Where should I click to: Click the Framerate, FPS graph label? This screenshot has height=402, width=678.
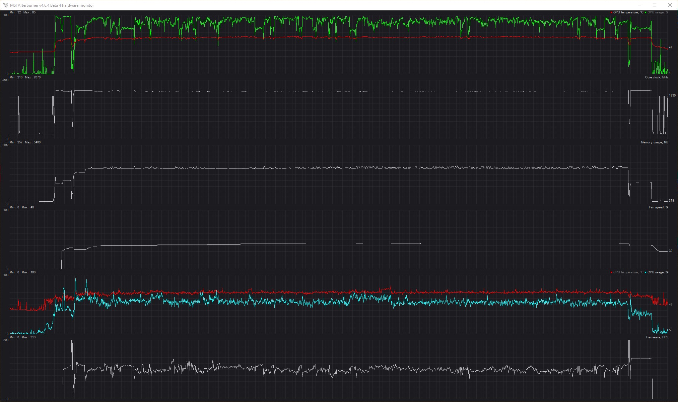pos(657,337)
